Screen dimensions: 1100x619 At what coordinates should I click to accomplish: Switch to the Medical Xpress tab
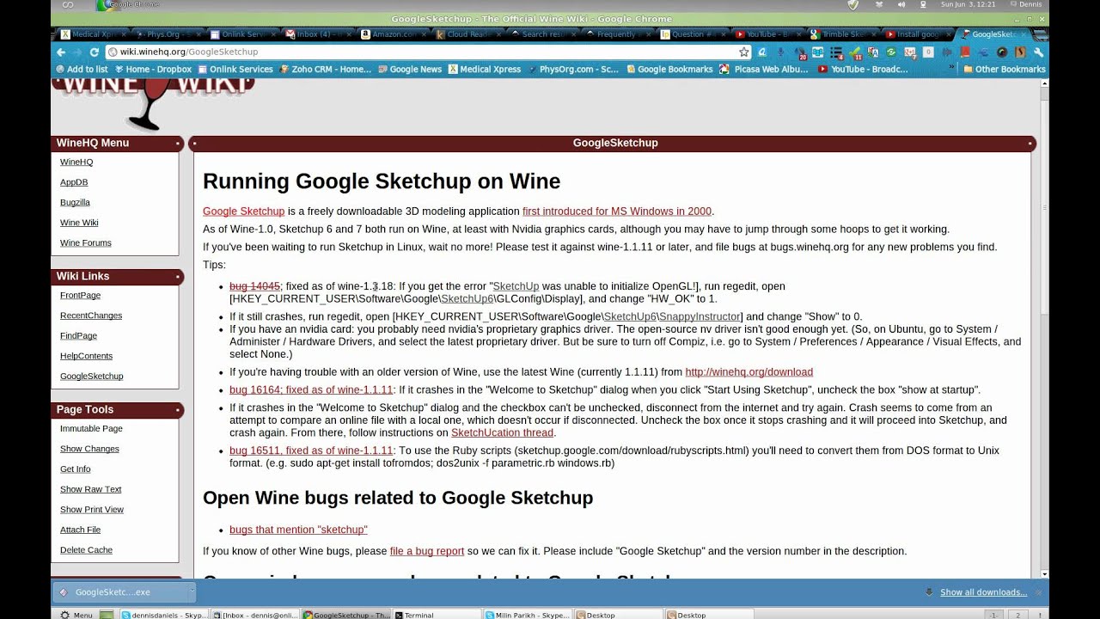pos(90,34)
